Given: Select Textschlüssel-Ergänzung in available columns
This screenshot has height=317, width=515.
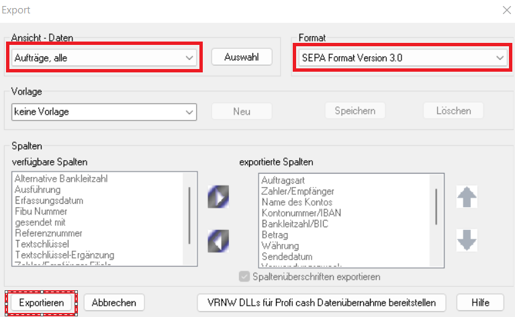Looking at the screenshot, I should (x=64, y=255).
